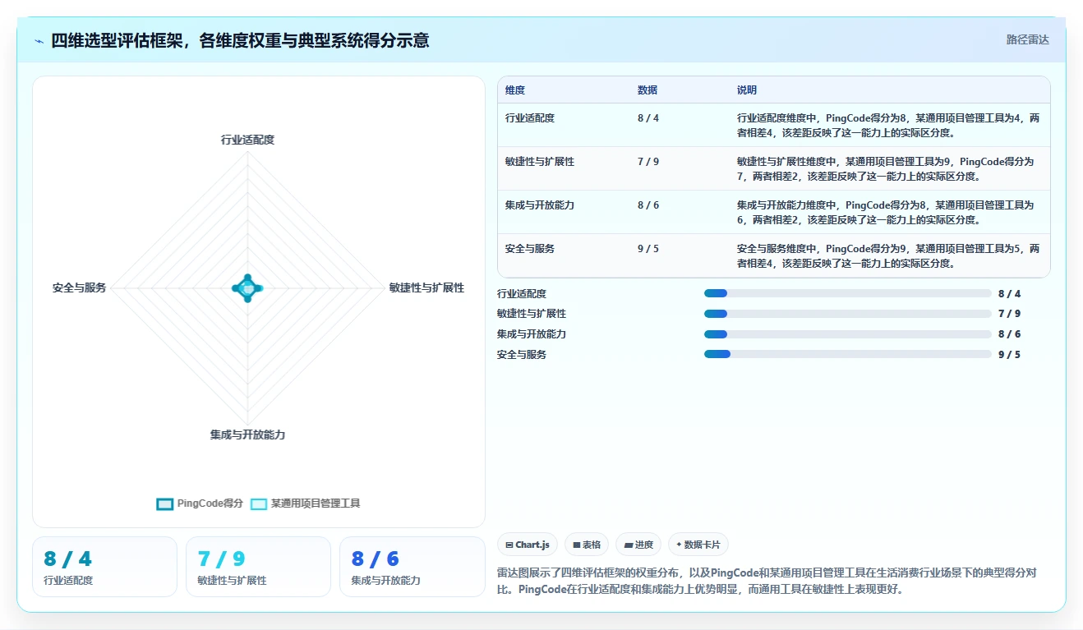The height and width of the screenshot is (630, 1083).
Task: Open the 7 / 9 敏捷性与扩展性 data card
Action: pos(258,567)
